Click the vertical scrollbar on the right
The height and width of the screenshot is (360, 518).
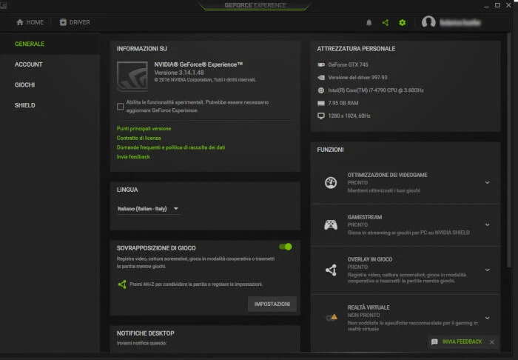(x=509, y=150)
